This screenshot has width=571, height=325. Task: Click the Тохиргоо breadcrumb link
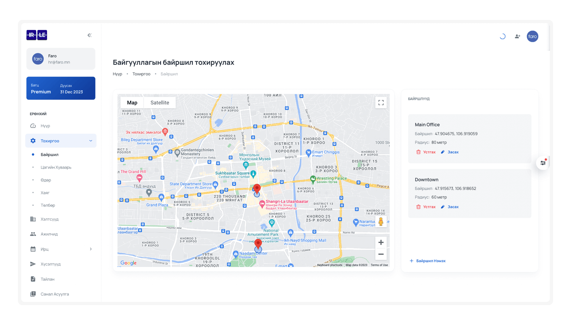(x=141, y=74)
